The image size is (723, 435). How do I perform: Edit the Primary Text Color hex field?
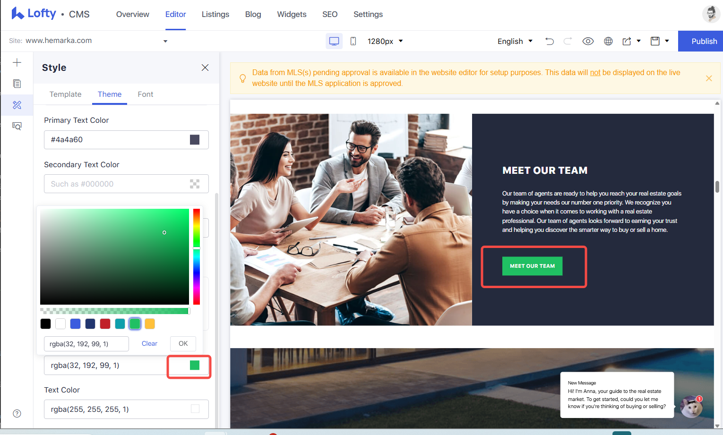[x=126, y=139]
